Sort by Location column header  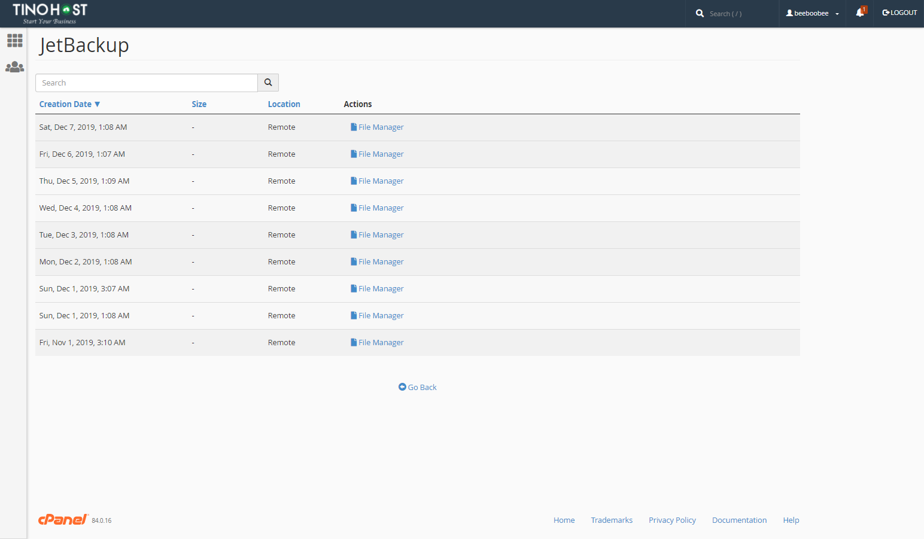click(x=284, y=104)
